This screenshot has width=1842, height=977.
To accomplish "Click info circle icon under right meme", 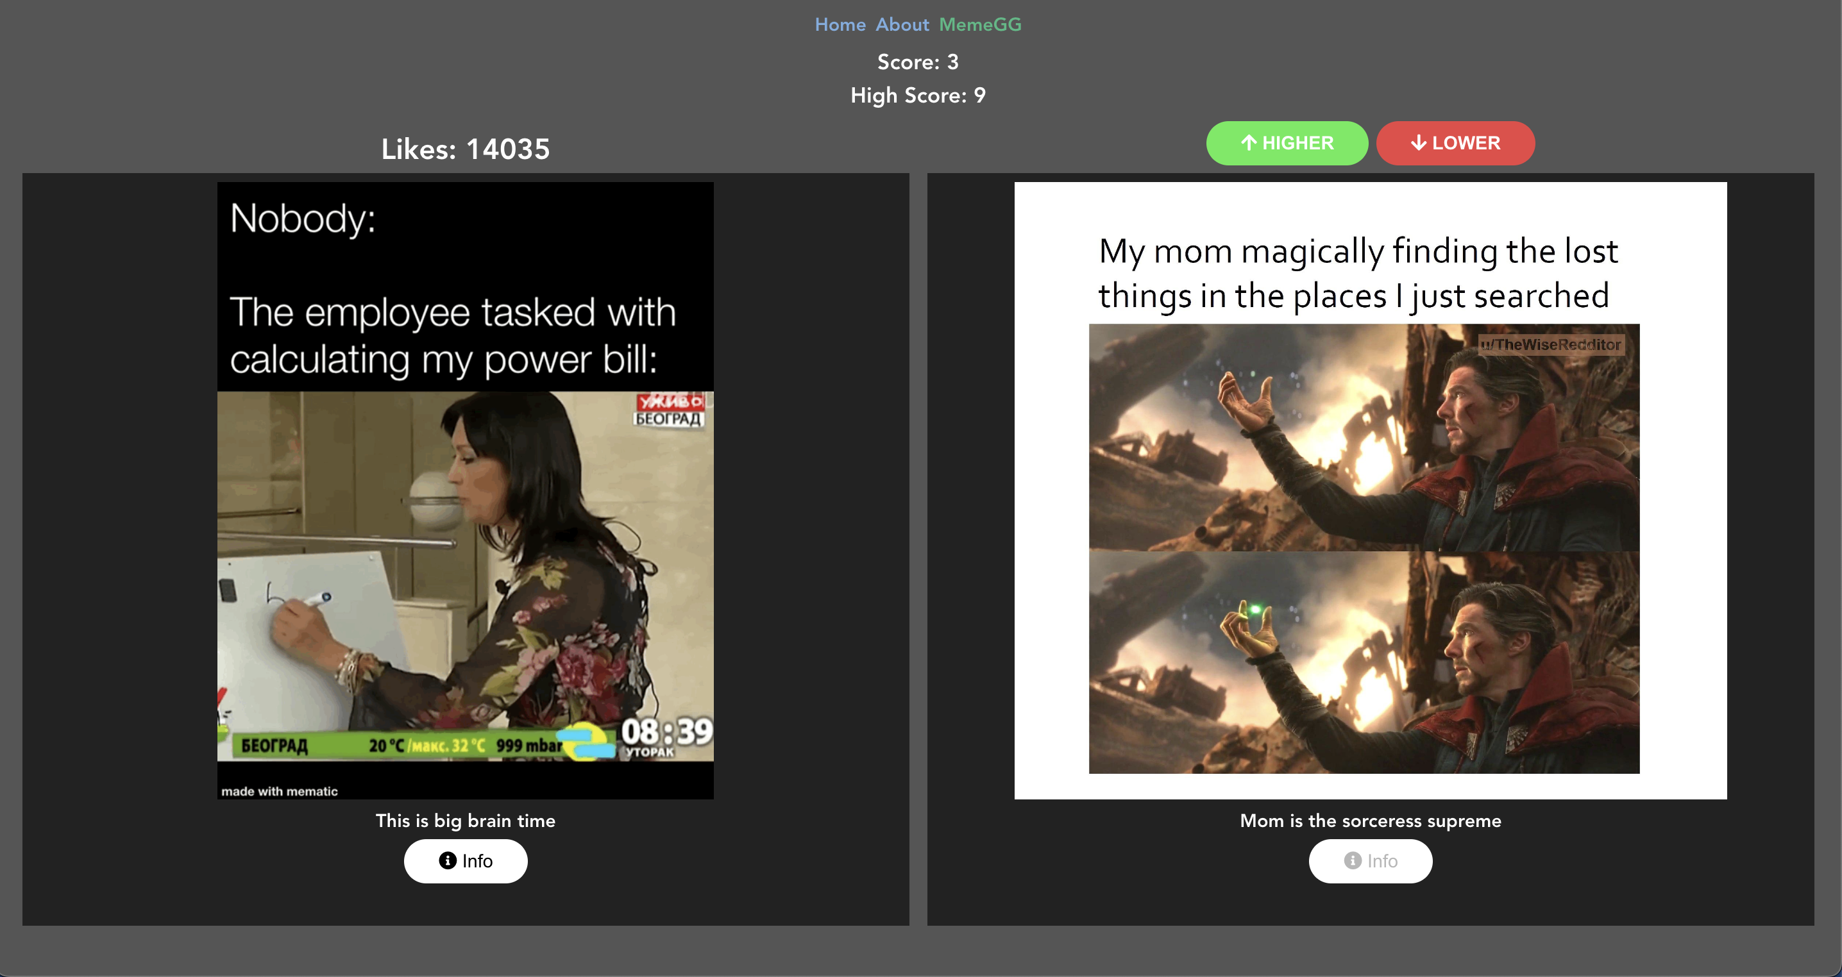I will click(1352, 860).
